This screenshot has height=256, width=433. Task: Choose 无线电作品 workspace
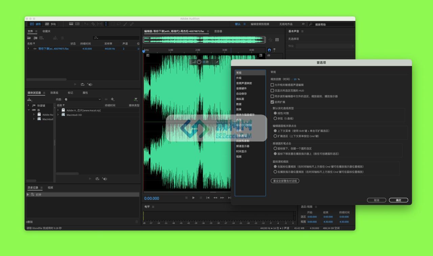click(286, 24)
